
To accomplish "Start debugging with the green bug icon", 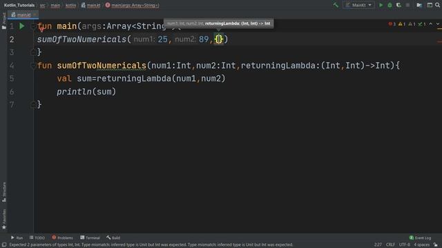I will point(390,5).
